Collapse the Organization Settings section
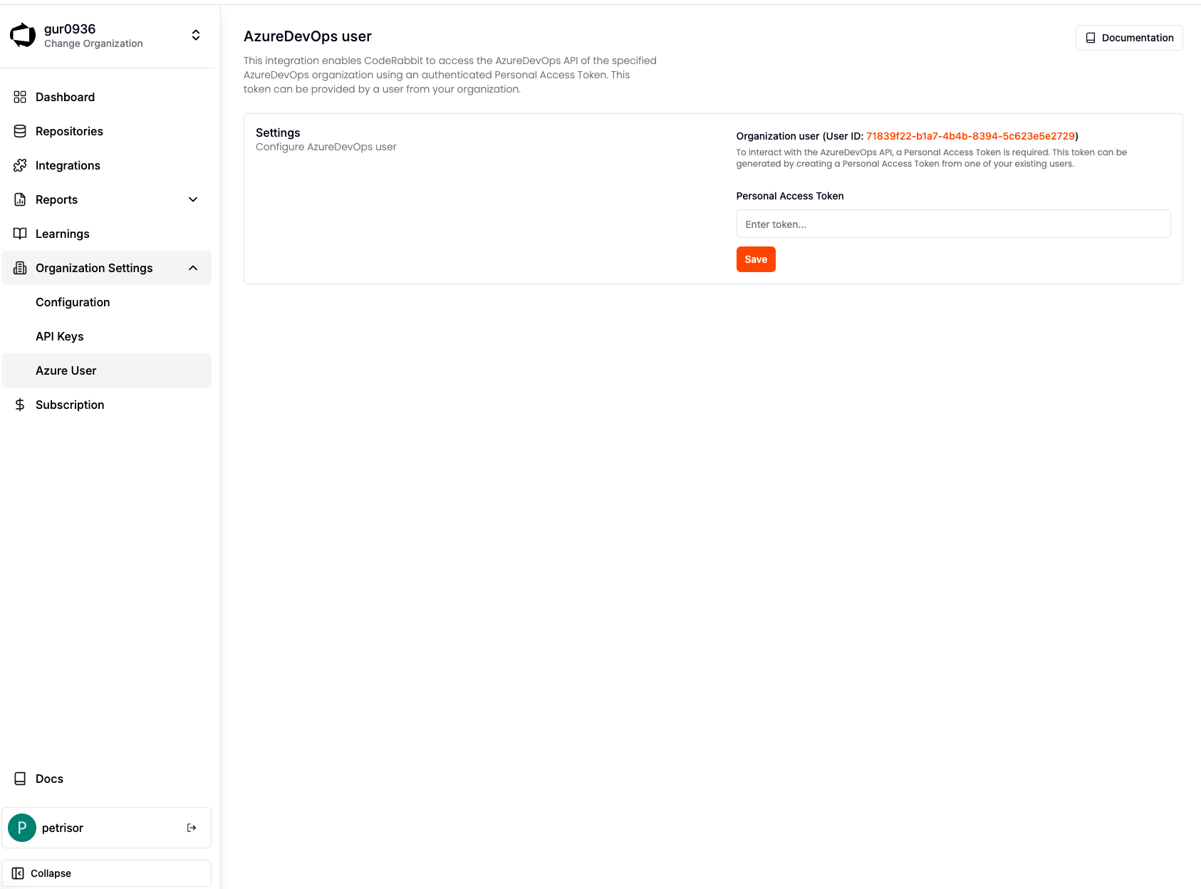 pos(192,268)
